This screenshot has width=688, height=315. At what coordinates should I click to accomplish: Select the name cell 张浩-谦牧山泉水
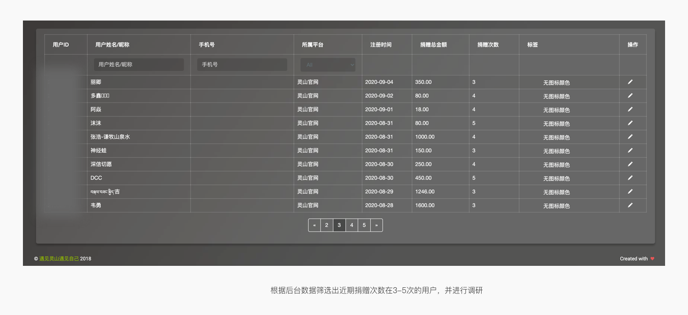(x=110, y=137)
